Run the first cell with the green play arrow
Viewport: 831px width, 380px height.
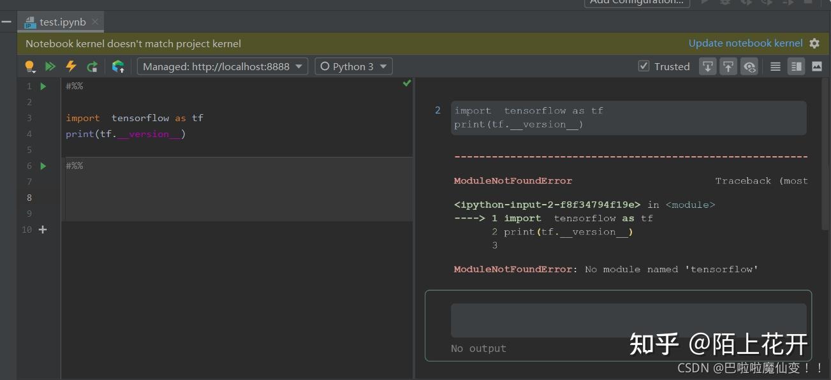point(42,85)
